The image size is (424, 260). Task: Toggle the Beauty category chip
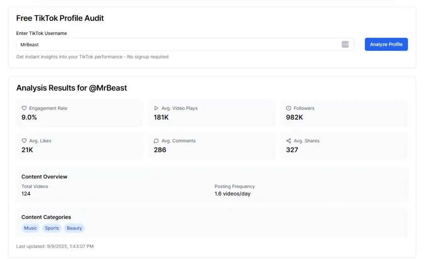[74, 228]
